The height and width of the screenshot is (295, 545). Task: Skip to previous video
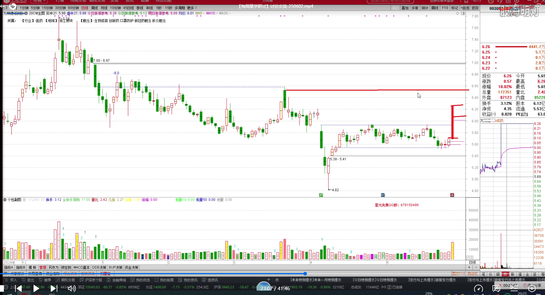(x=18, y=288)
